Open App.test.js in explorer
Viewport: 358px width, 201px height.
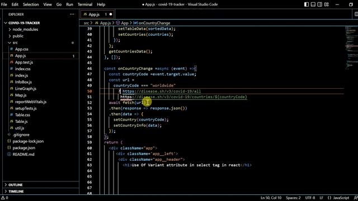click(x=24, y=63)
